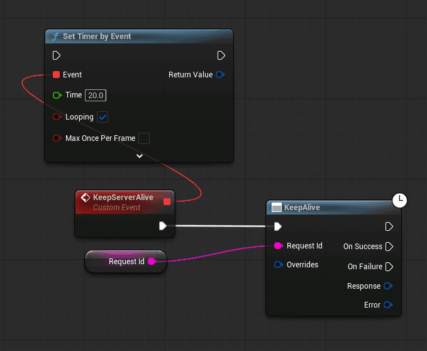The image size is (427, 351).
Task: Click the KeepAlive node title icon
Action: pos(277,208)
